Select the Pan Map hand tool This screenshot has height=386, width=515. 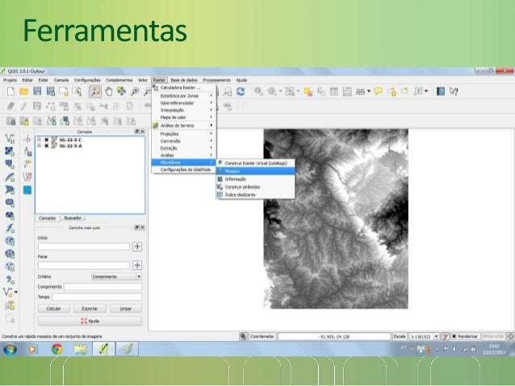[x=108, y=92]
